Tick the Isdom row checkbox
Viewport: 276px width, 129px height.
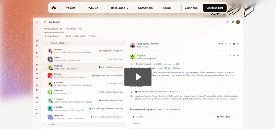45,59
